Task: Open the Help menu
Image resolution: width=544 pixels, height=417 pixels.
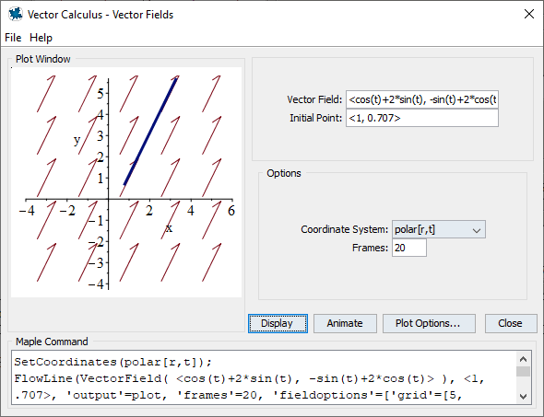Action: point(41,38)
